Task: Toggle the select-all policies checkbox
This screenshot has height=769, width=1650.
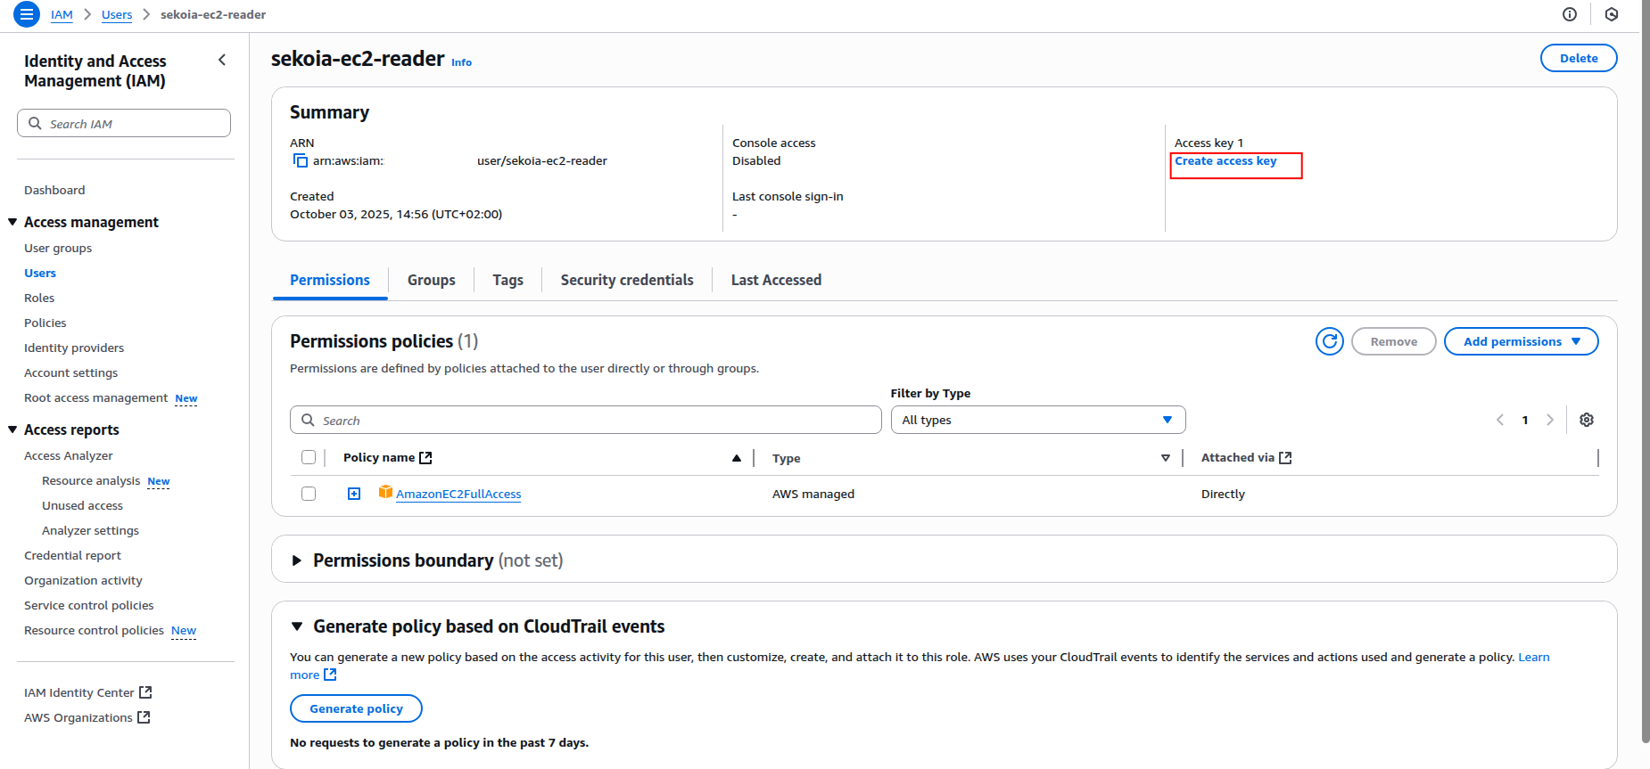Action: (x=309, y=457)
